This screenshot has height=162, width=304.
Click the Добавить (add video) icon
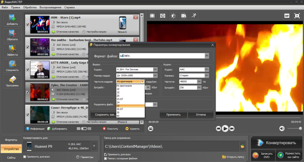click(12, 19)
